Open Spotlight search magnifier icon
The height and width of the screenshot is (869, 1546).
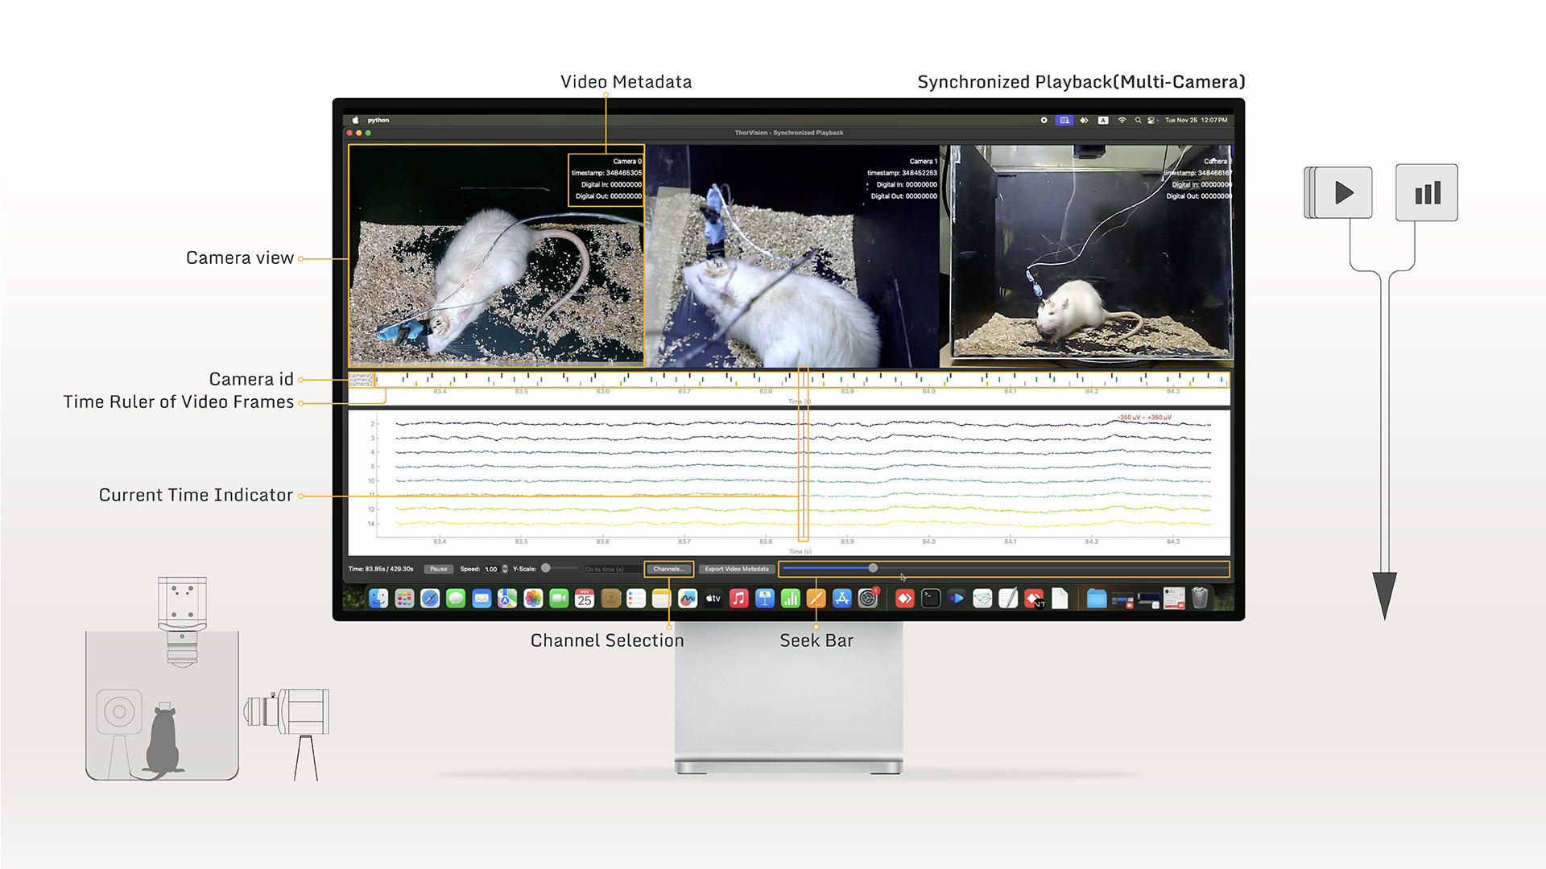click(1138, 121)
